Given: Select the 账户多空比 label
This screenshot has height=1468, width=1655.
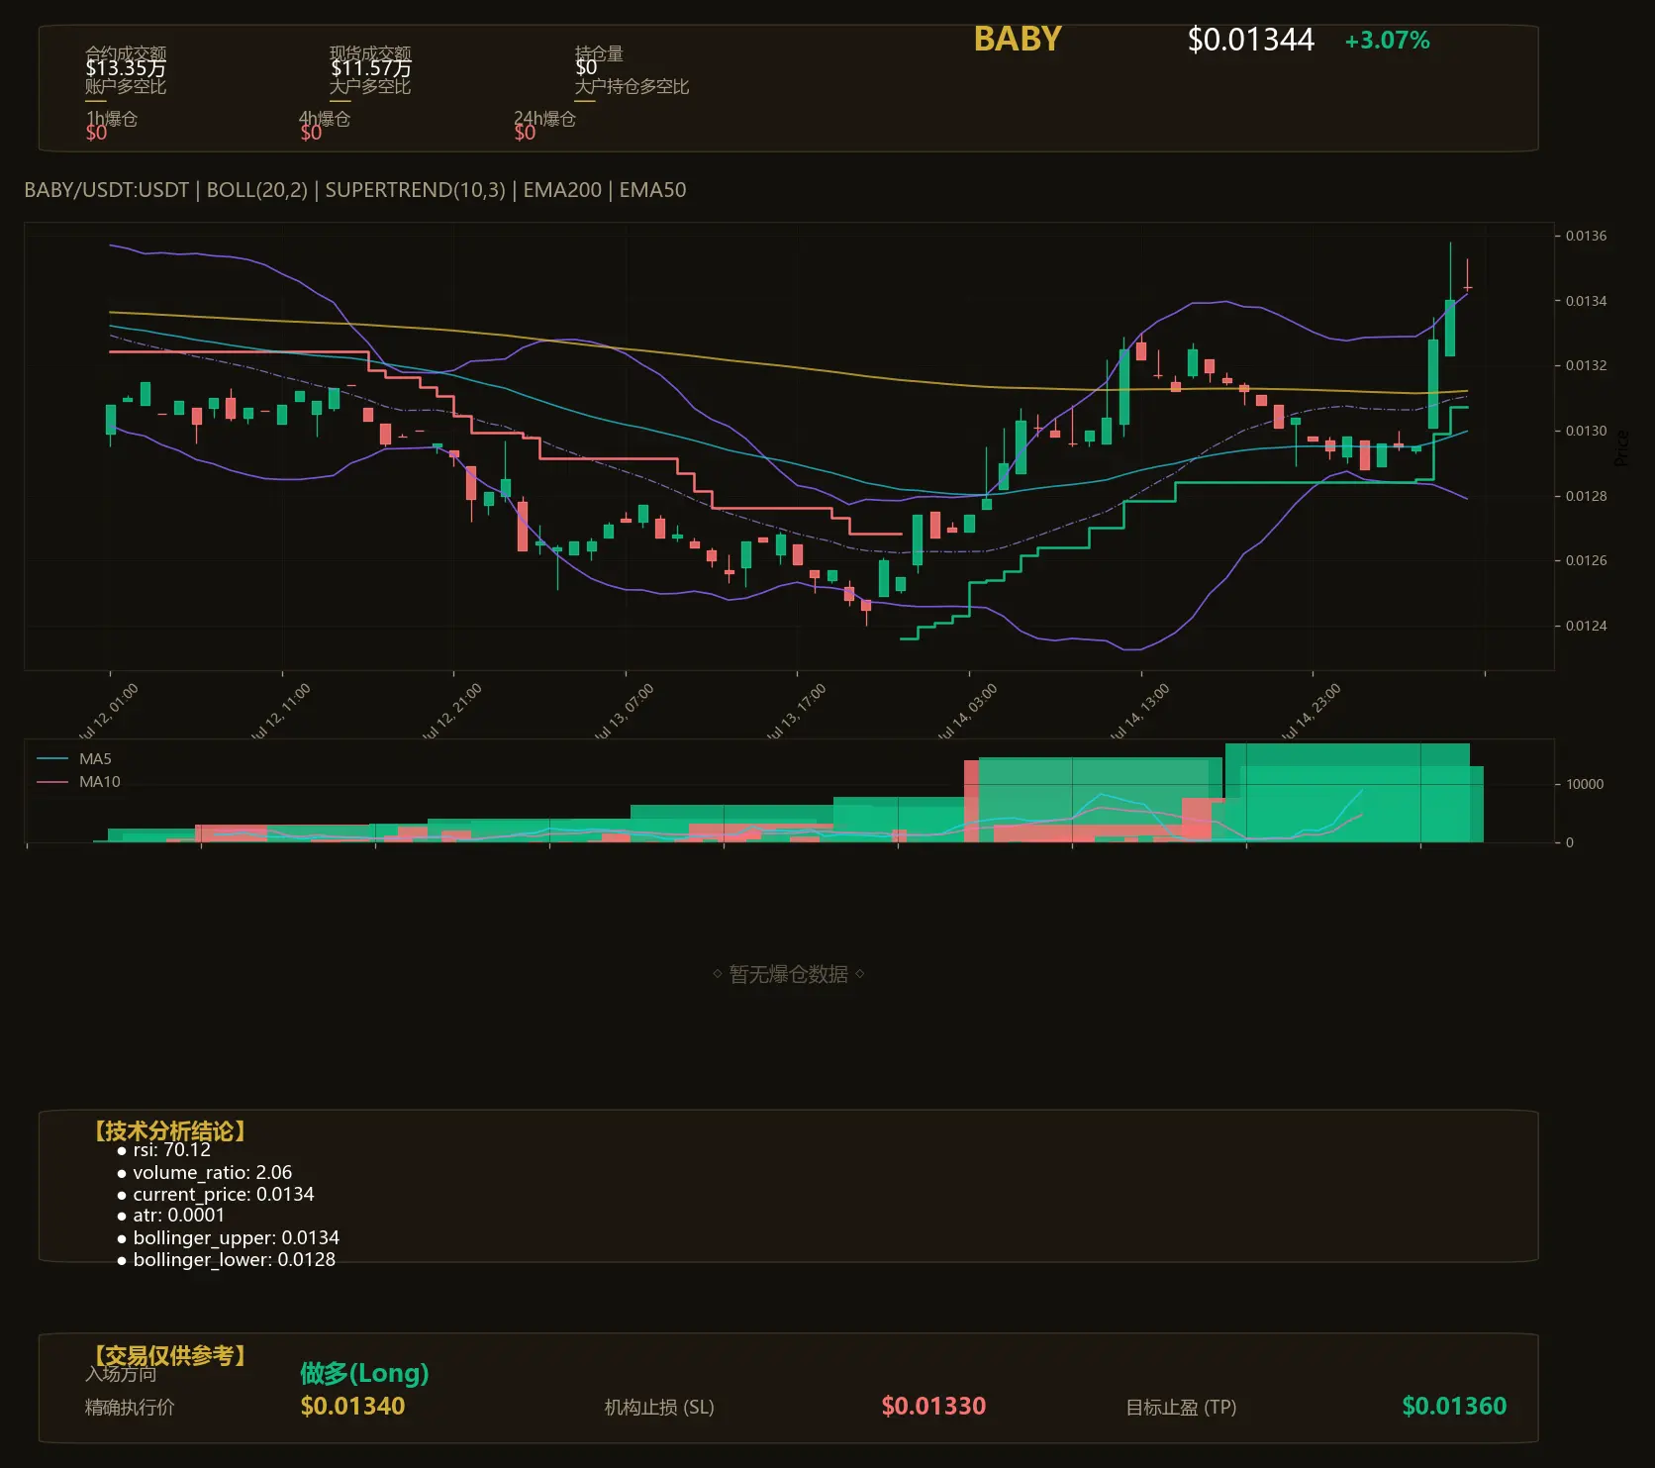Looking at the screenshot, I should point(126,86).
